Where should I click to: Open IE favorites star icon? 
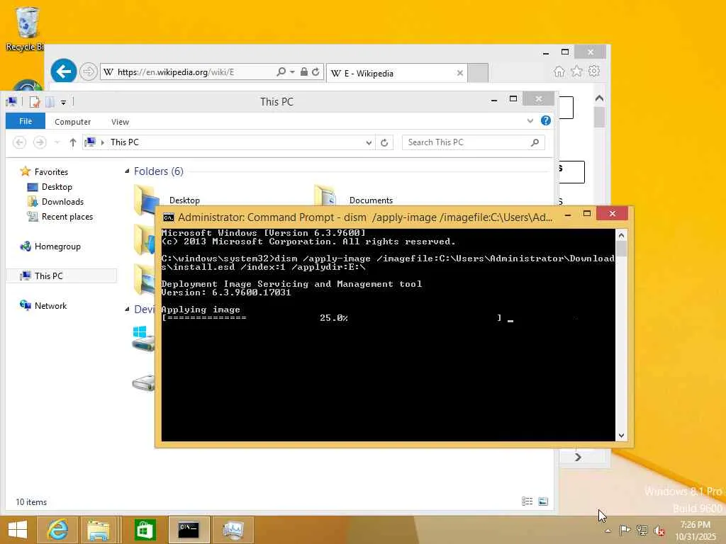click(x=576, y=72)
